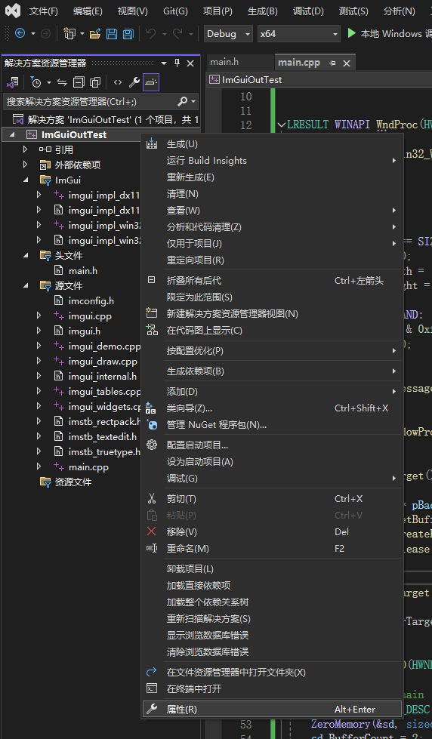The image size is (432, 739).
Task: Close the main.cpp tab
Action: [347, 63]
